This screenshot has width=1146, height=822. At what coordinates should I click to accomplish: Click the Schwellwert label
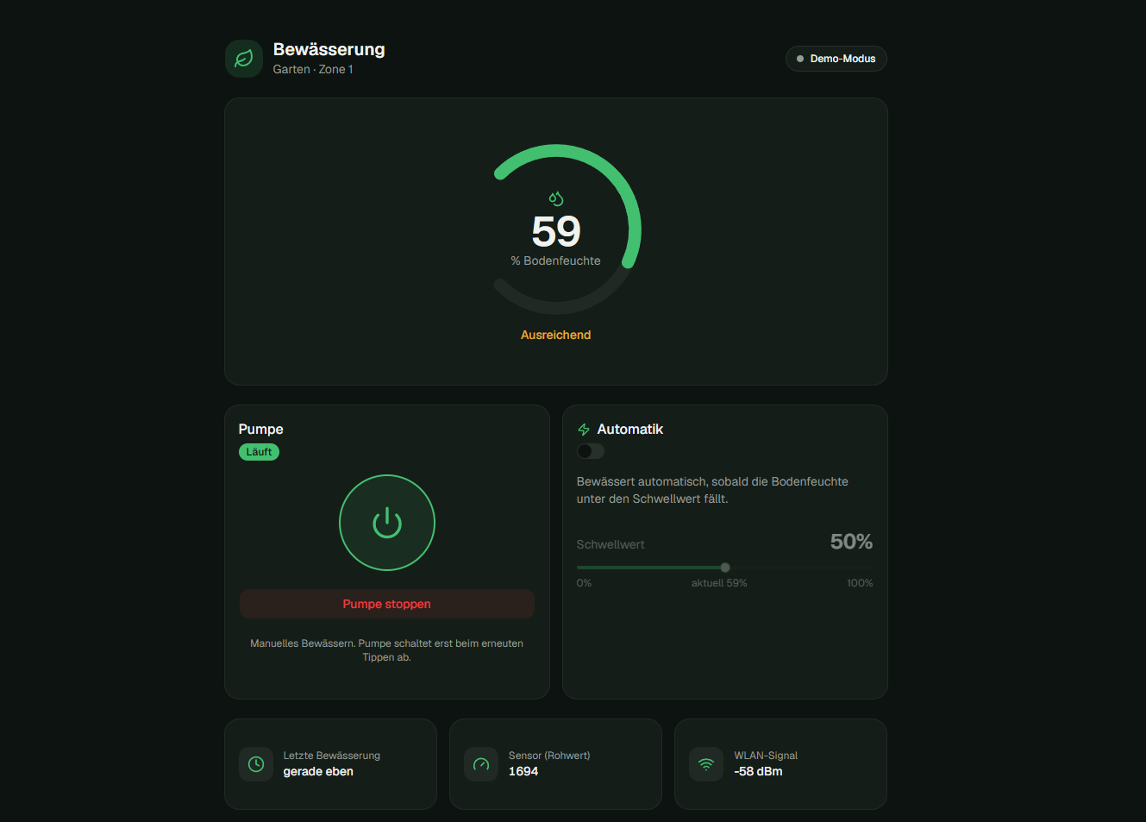tap(611, 544)
